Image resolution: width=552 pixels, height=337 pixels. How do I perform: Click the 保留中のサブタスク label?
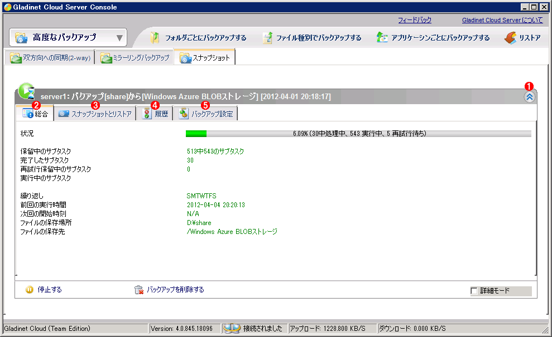[46, 152]
